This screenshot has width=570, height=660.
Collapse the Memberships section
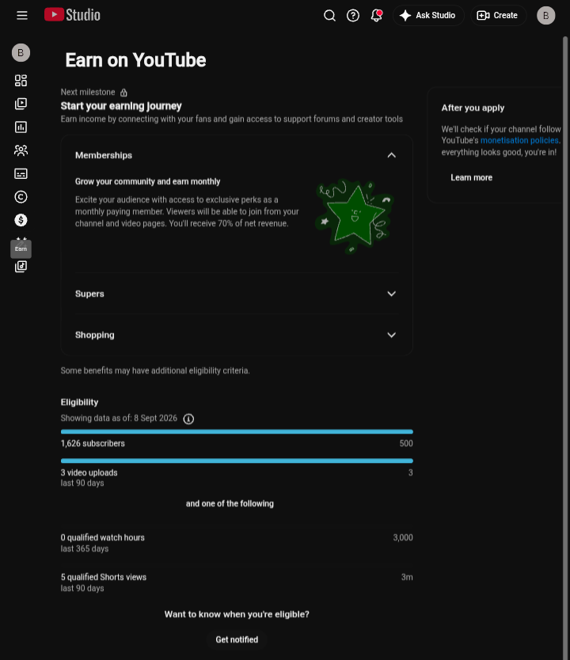(392, 155)
